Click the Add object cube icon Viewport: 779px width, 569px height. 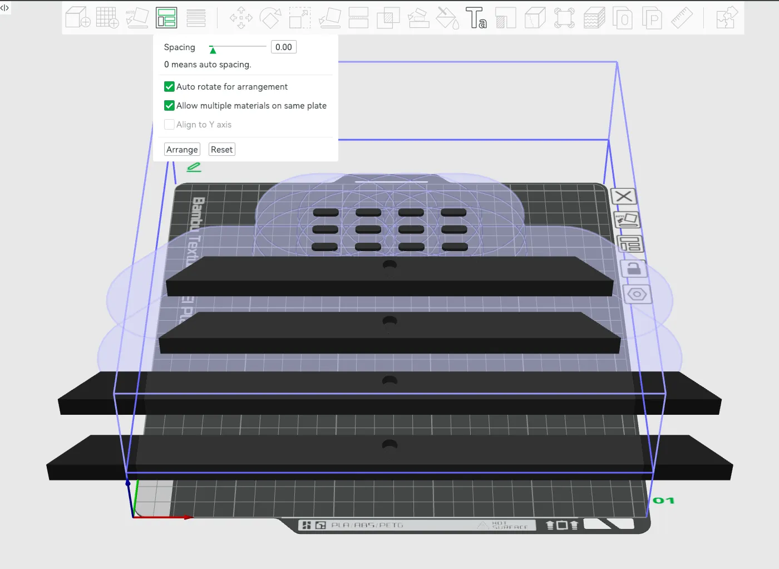(x=78, y=17)
